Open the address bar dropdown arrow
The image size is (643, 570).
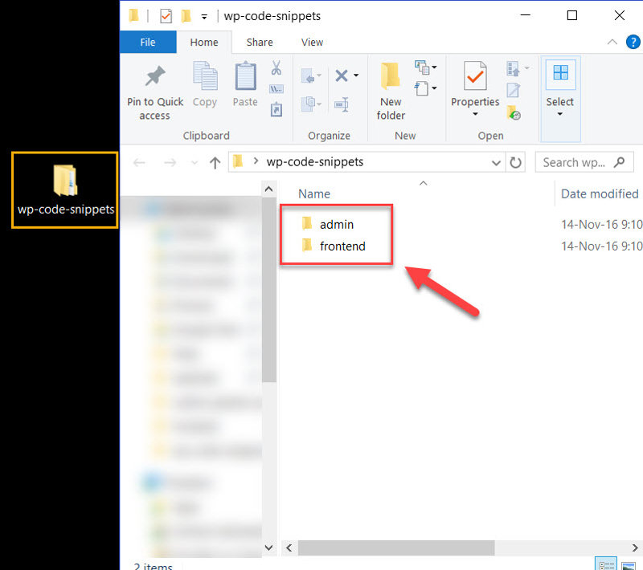click(496, 161)
